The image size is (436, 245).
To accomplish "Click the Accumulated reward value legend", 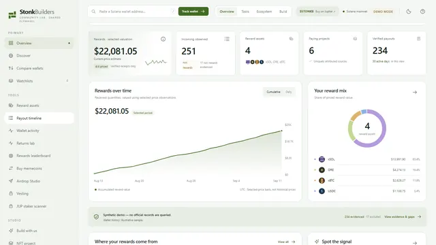I will 112,189.
